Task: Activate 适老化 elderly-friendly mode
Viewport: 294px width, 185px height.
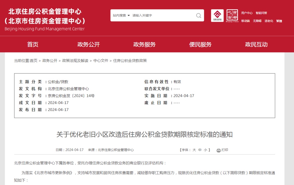Action: point(269,21)
